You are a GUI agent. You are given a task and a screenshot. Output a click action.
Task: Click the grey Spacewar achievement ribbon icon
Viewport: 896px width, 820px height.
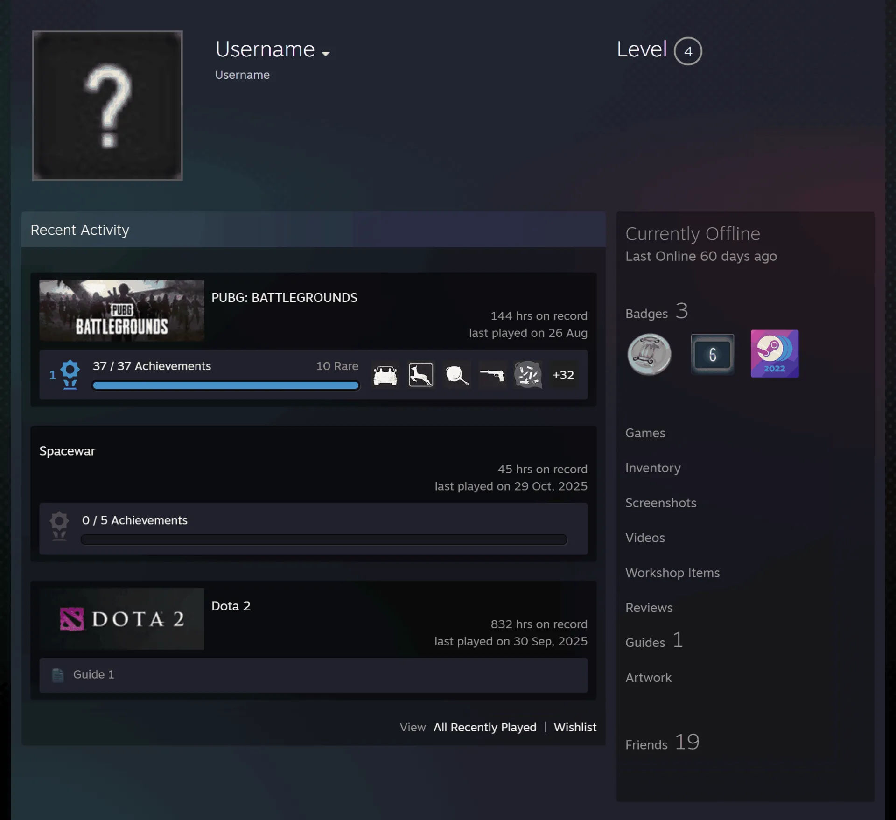pos(59,526)
